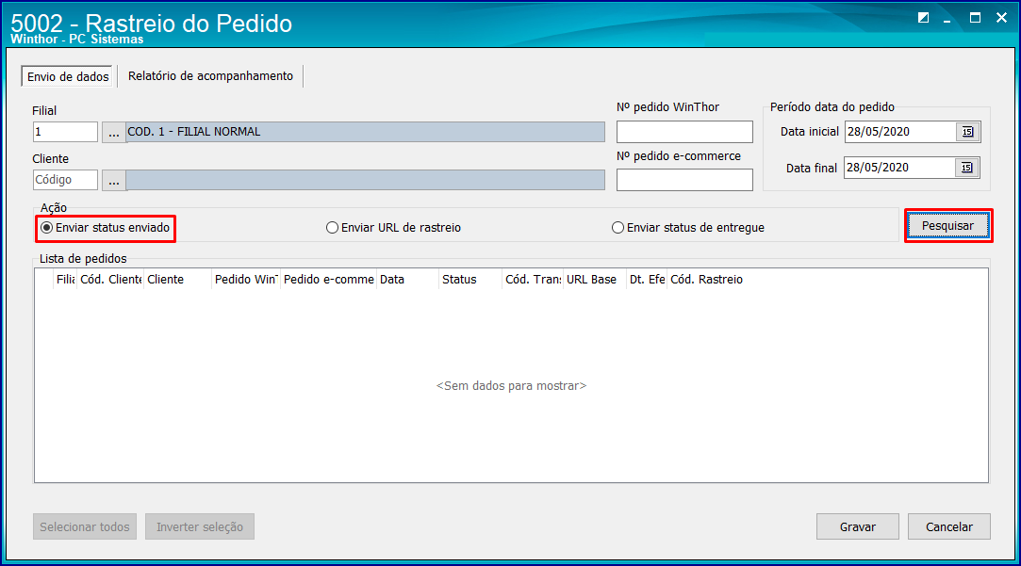Sort by Status column header
The height and width of the screenshot is (566, 1021).
pos(470,279)
